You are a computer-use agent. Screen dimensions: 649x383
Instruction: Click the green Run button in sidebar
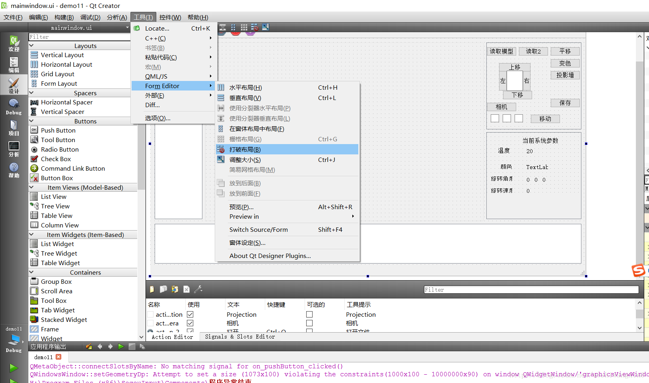pyautogui.click(x=14, y=368)
